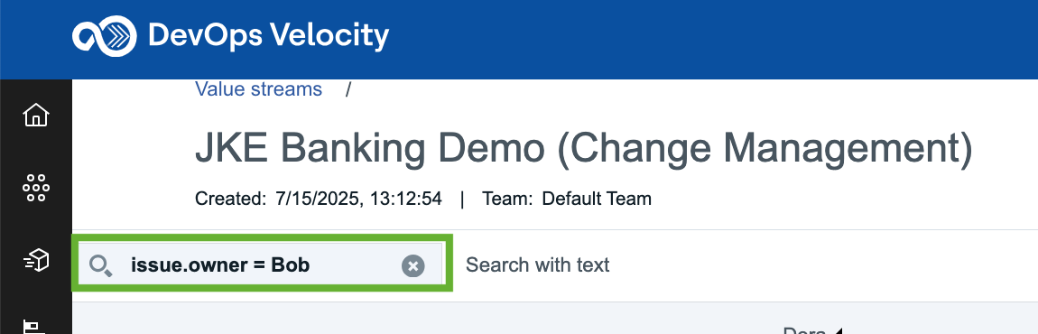Open the Home icon in sidebar

36,116
